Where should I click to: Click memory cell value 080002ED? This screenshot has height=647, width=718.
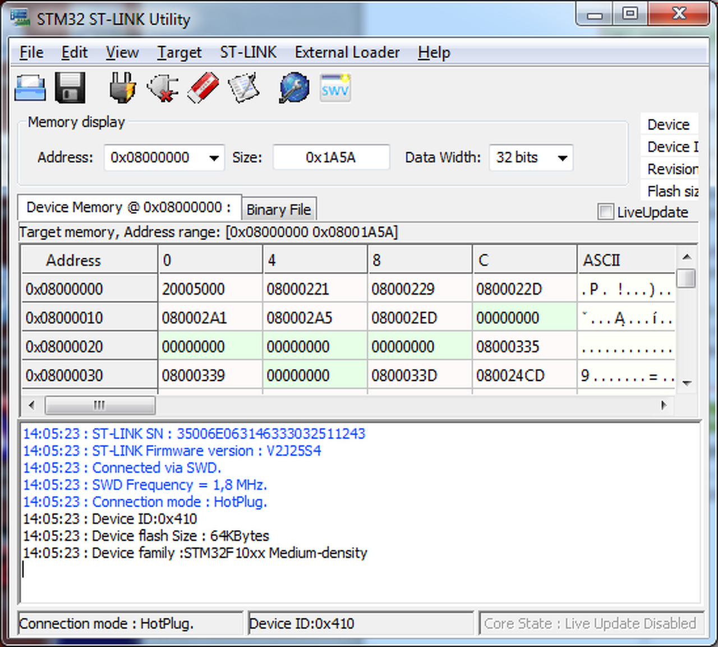(420, 318)
